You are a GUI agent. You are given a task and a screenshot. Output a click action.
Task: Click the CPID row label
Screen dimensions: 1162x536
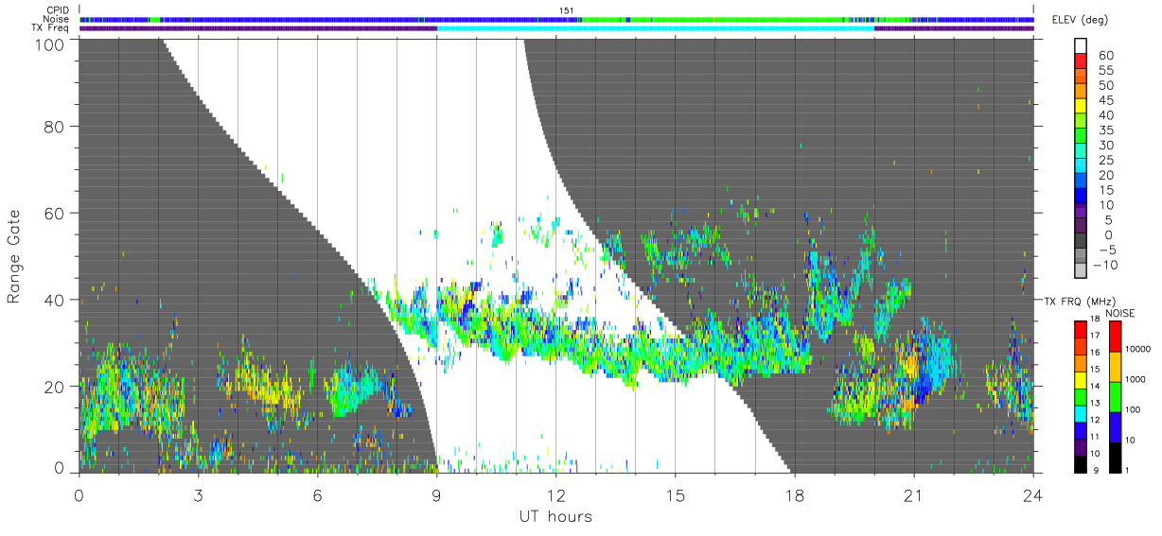(x=58, y=9)
